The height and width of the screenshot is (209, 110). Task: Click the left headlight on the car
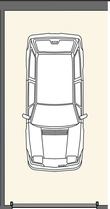coord(38,159)
